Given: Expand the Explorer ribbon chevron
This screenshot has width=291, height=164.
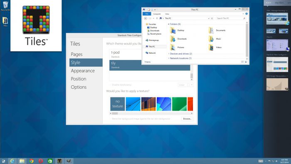Looking at the screenshot, I should (243, 14).
